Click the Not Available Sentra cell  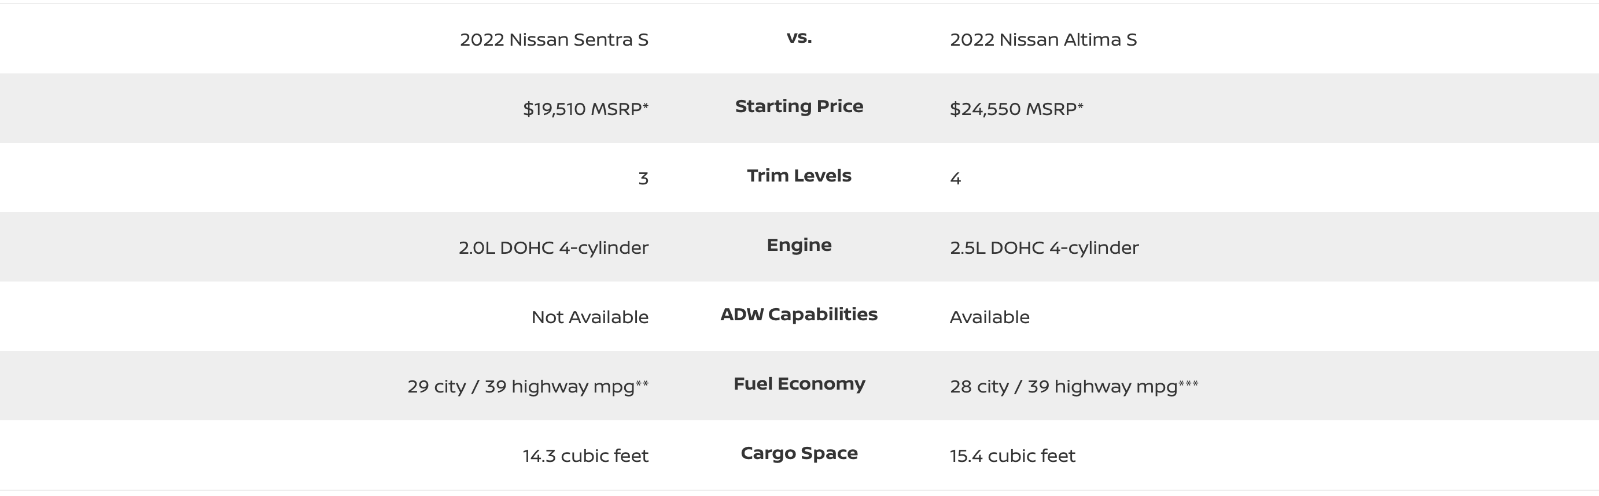[x=590, y=317]
